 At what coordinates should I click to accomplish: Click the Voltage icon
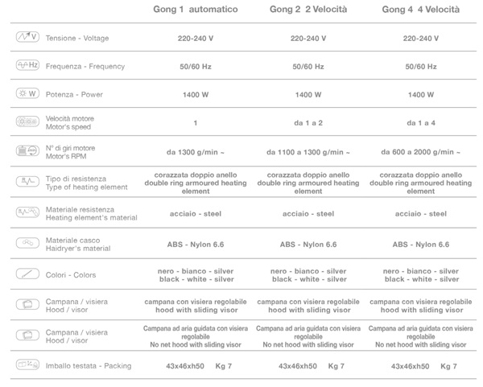(x=27, y=38)
